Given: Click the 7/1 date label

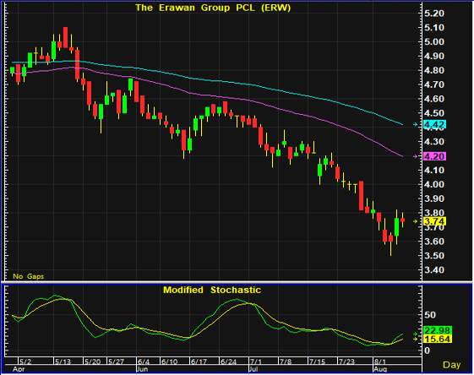Looking at the screenshot, I should coord(256,361).
